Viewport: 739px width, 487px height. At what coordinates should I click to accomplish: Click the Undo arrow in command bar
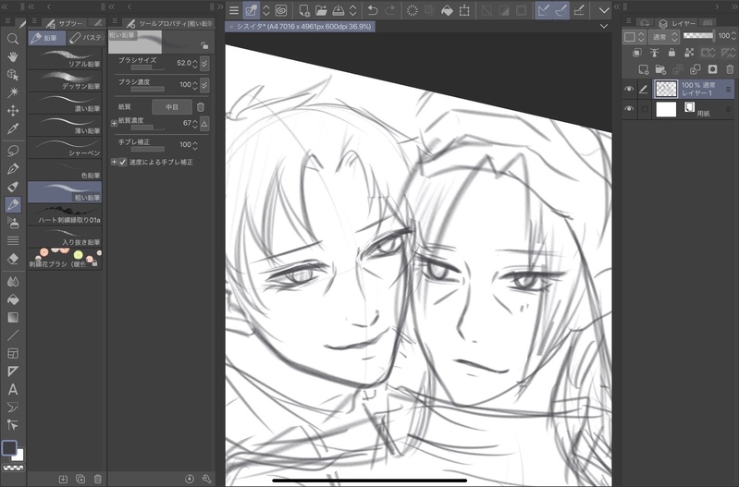tap(373, 10)
